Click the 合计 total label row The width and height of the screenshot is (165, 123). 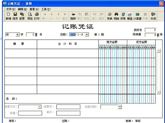(x=52, y=99)
